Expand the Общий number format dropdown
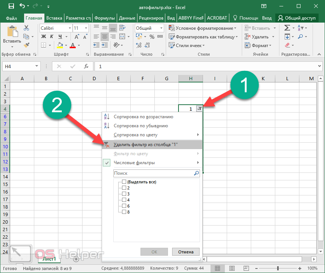This screenshot has width=325, height=273. coord(149,28)
